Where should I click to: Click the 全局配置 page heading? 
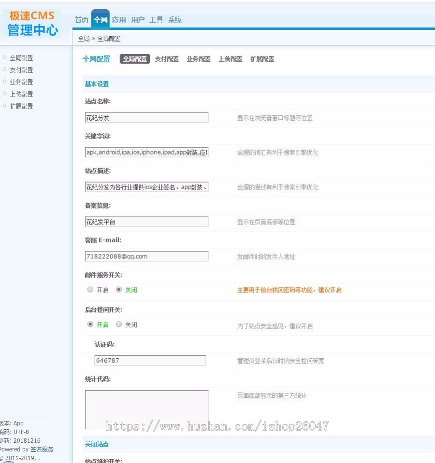[96, 59]
